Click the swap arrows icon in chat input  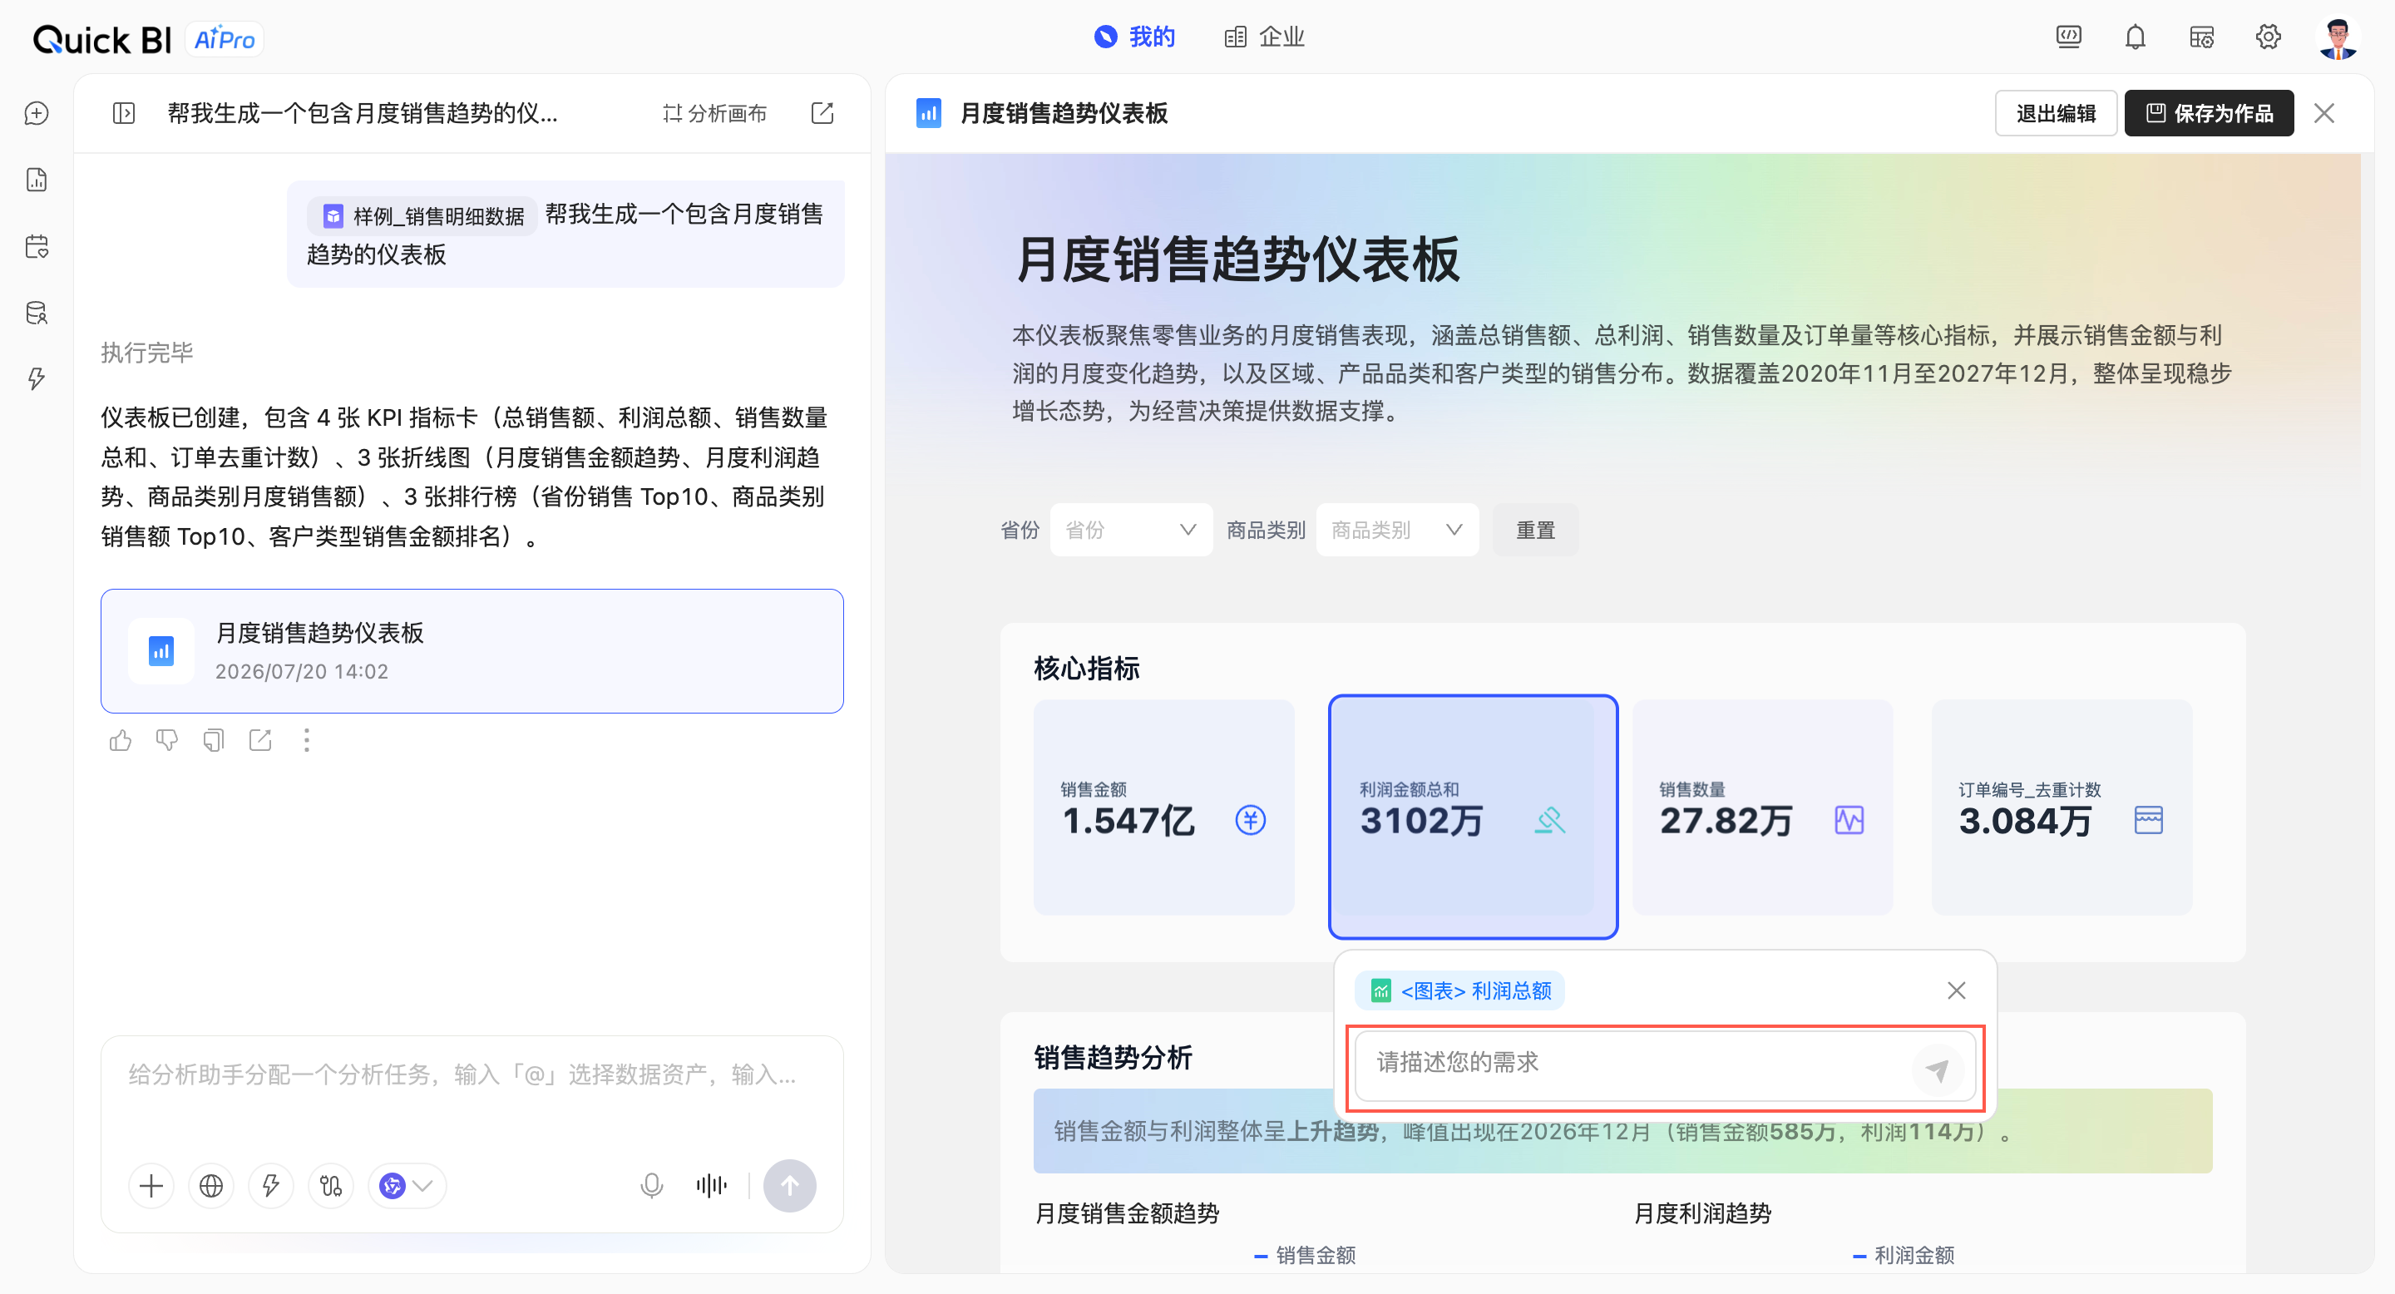click(x=331, y=1185)
